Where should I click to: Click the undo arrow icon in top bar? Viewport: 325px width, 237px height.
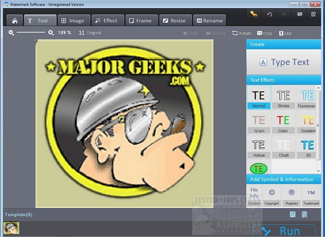click(x=270, y=14)
